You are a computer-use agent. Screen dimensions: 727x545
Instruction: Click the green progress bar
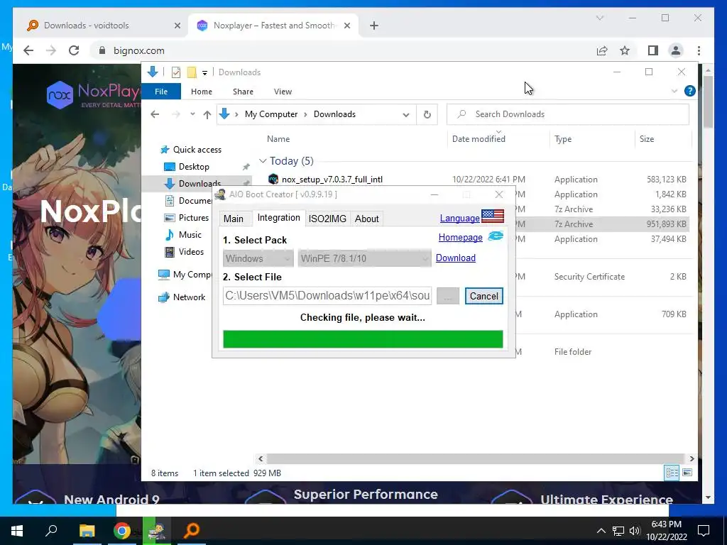pyautogui.click(x=363, y=338)
